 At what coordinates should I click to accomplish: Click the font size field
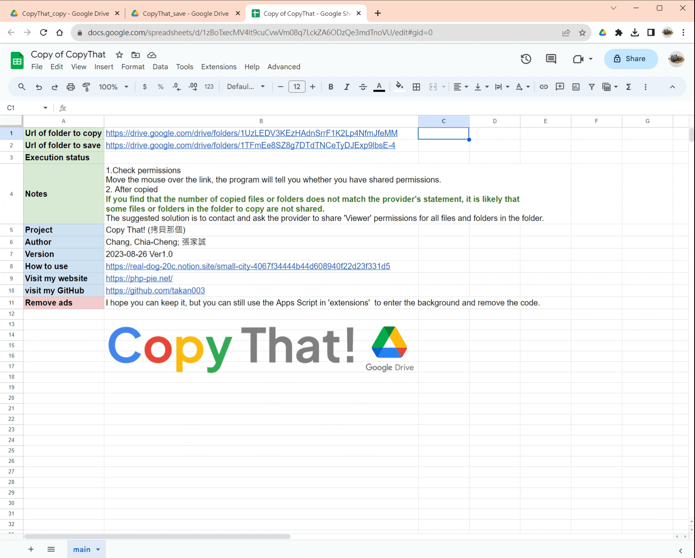coord(297,87)
